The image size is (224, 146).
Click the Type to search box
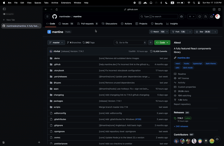pos(159,16)
